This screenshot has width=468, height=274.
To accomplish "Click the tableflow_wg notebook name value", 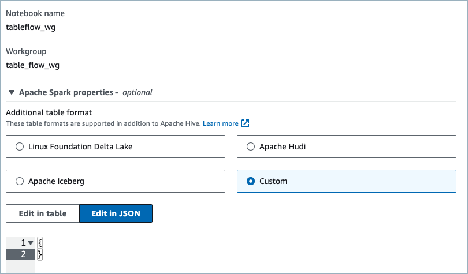I will [x=31, y=27].
